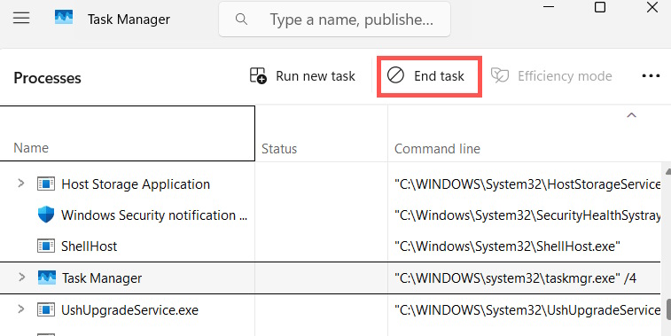Screen dimensions: 671x336
Task: Click the ShellHost.exe command line cell
Action: click(507, 246)
